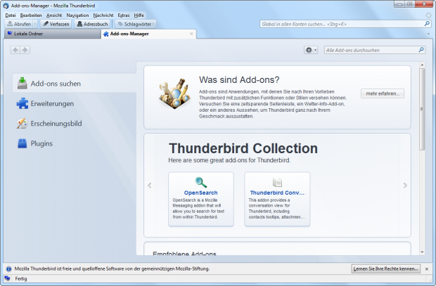Screen dimensions: 436x286
Task: Click the status bar online connection icon
Action: click(7, 278)
